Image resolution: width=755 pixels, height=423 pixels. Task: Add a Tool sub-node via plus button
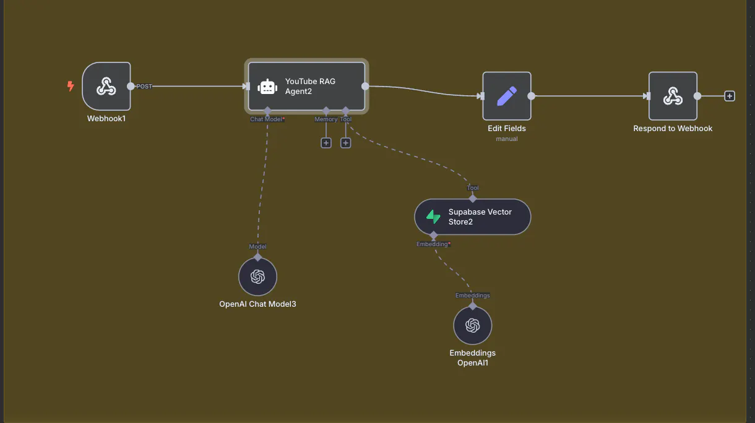tap(346, 143)
